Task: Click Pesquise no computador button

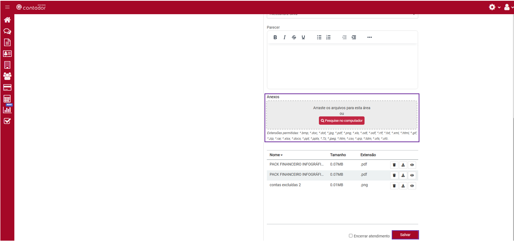Action: 342,121
